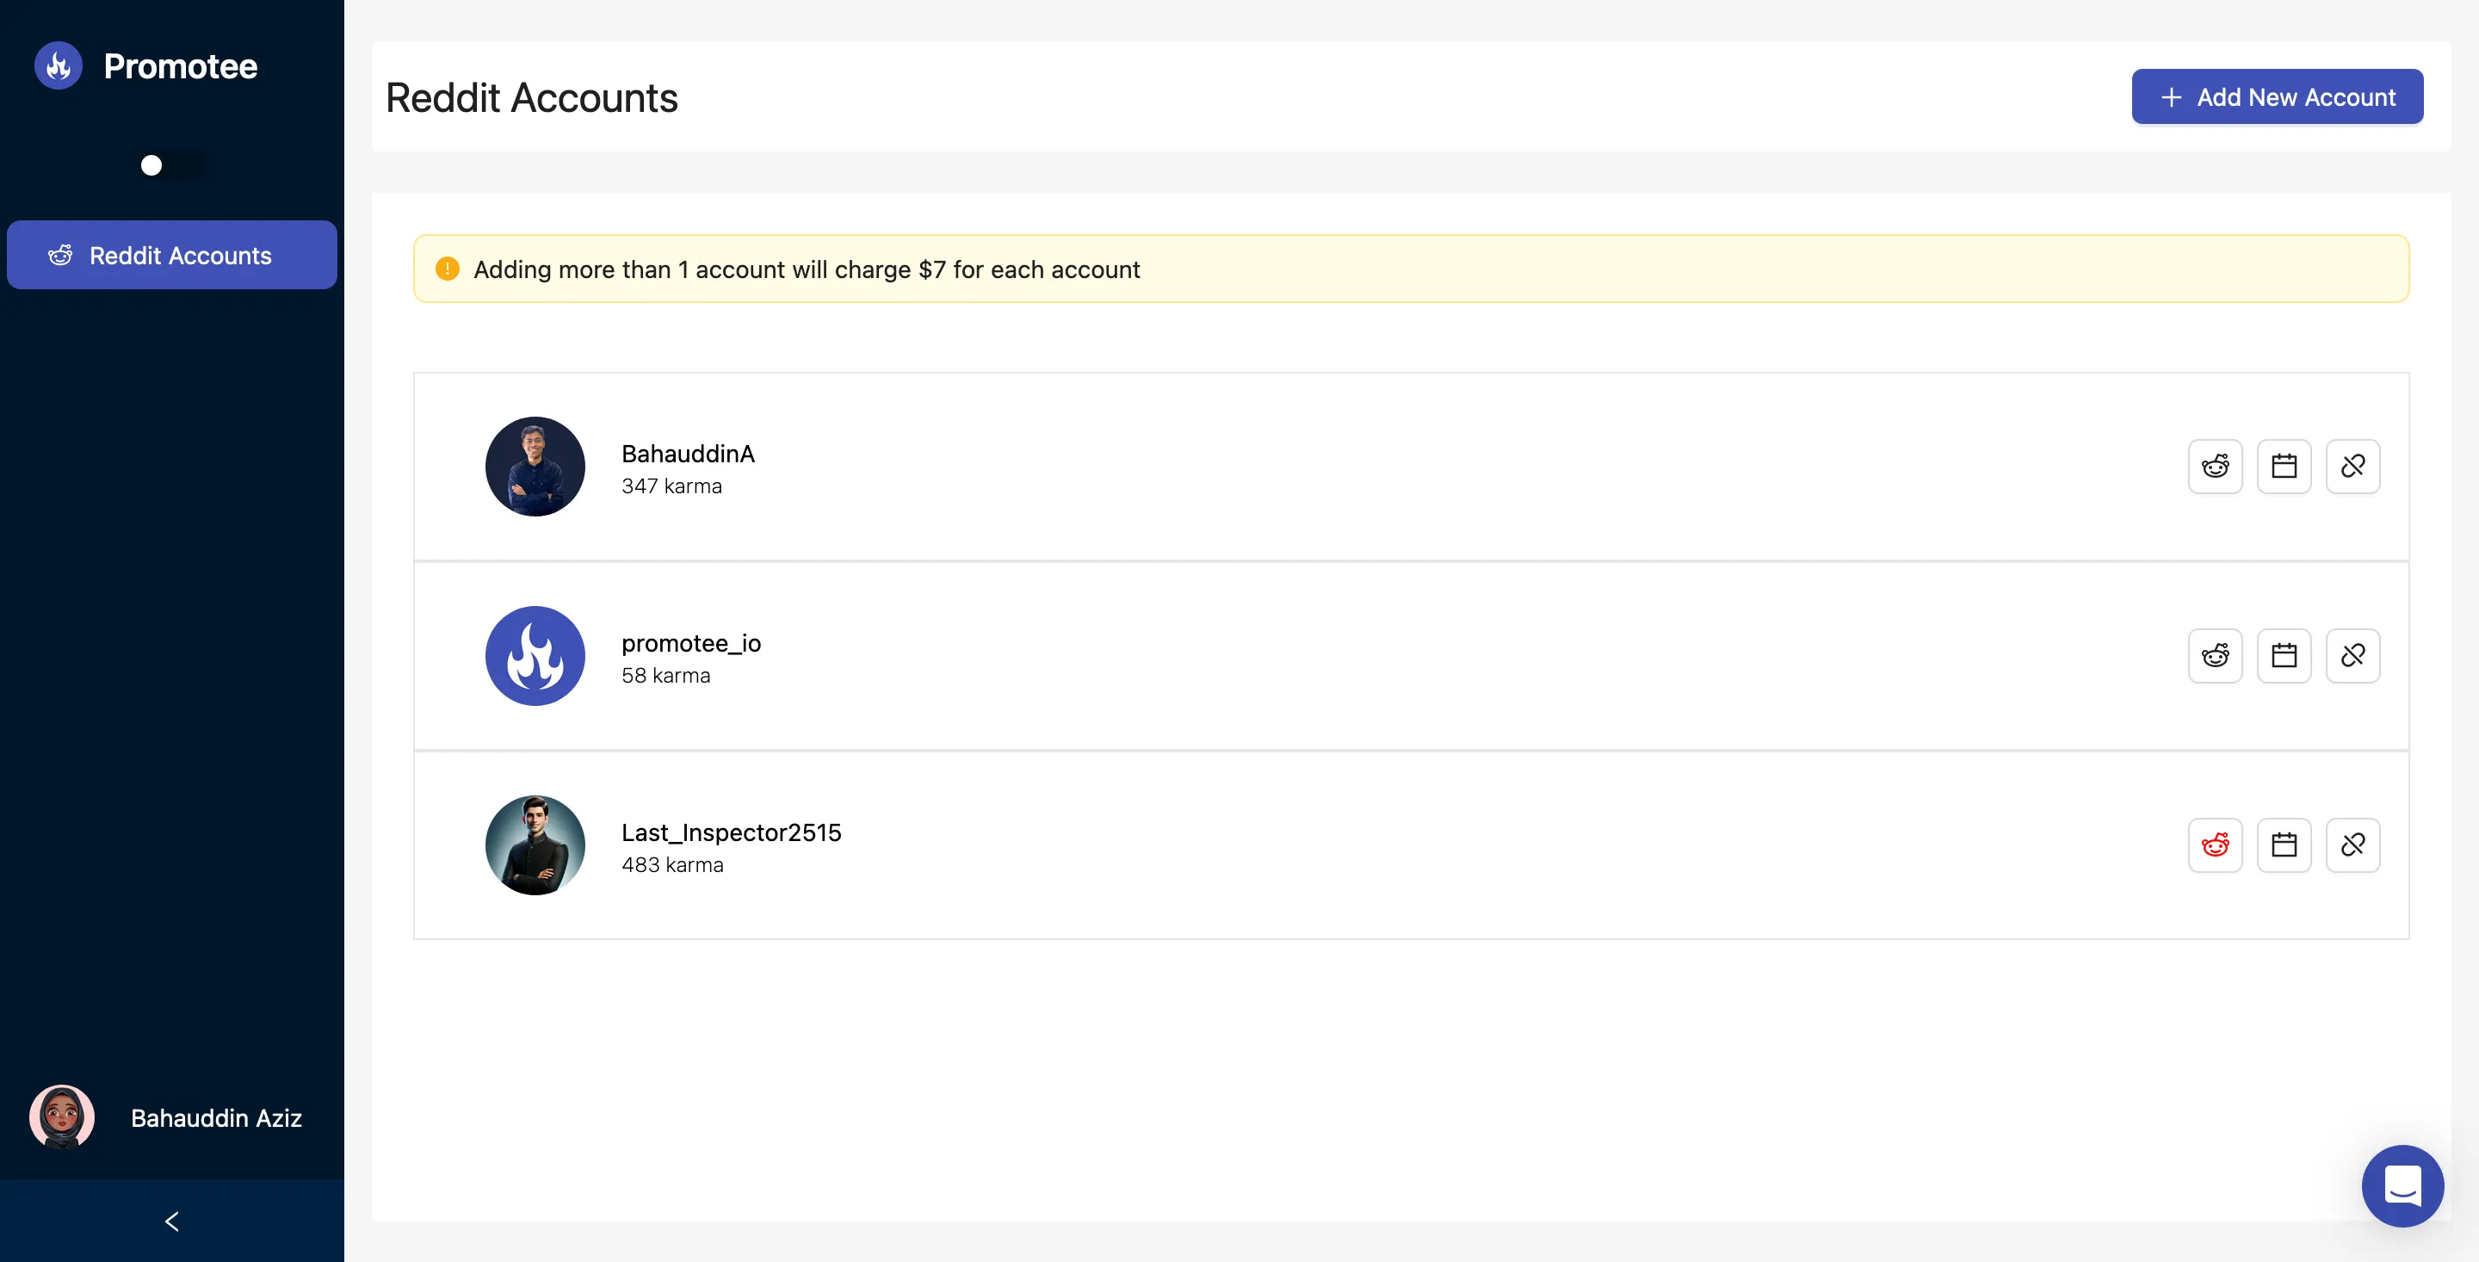
Task: Click the 58 karma text
Action: pos(665,676)
